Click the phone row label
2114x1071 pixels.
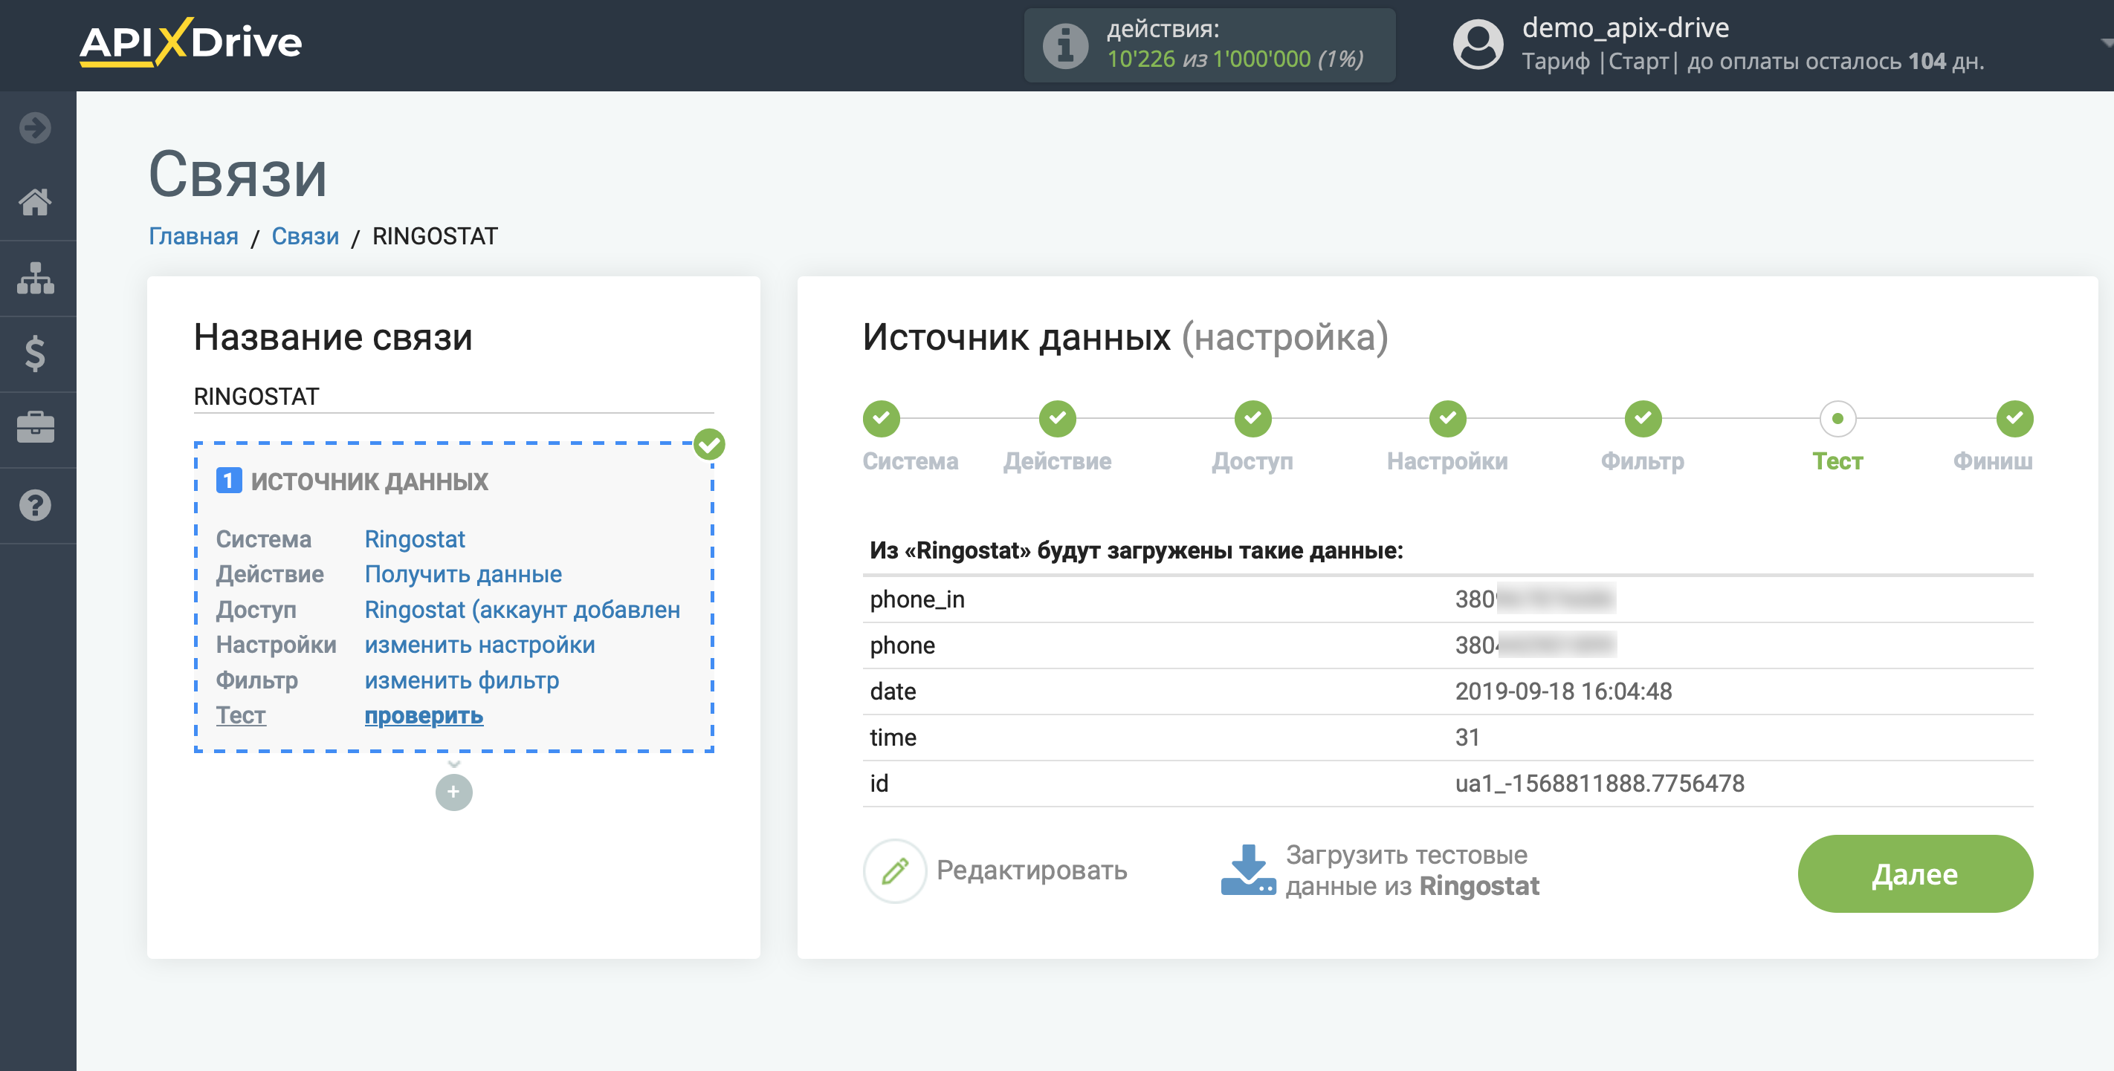[902, 645]
